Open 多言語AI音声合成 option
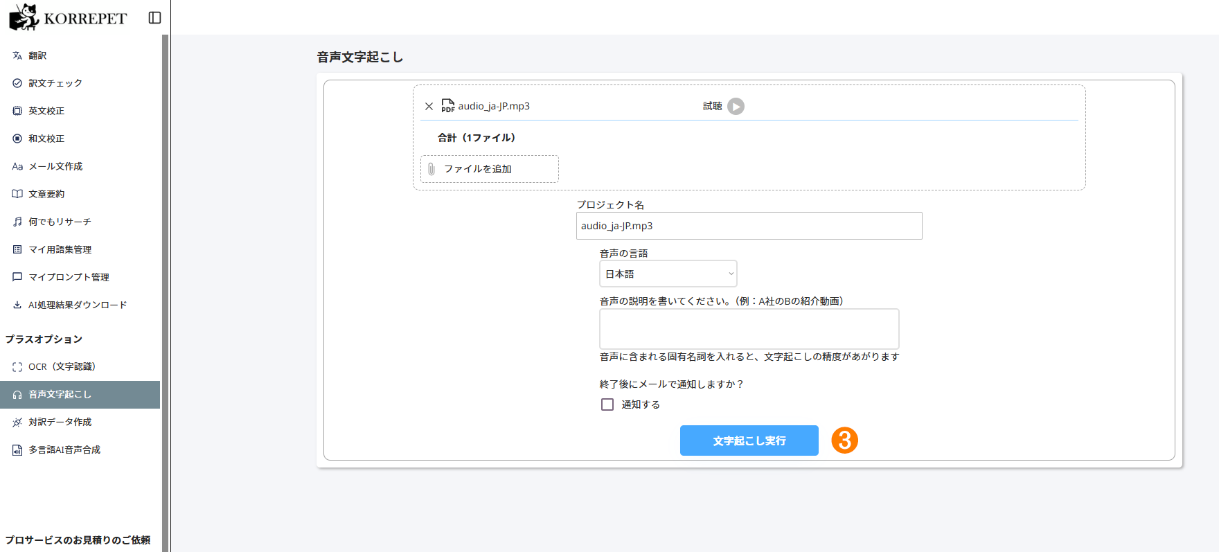This screenshot has height=552, width=1219. 80,450
